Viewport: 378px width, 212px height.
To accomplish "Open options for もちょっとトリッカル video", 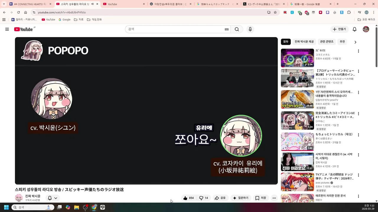I will coord(359,135).
